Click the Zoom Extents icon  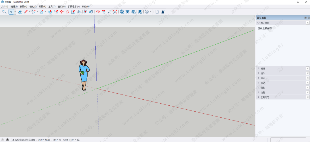(115, 12)
